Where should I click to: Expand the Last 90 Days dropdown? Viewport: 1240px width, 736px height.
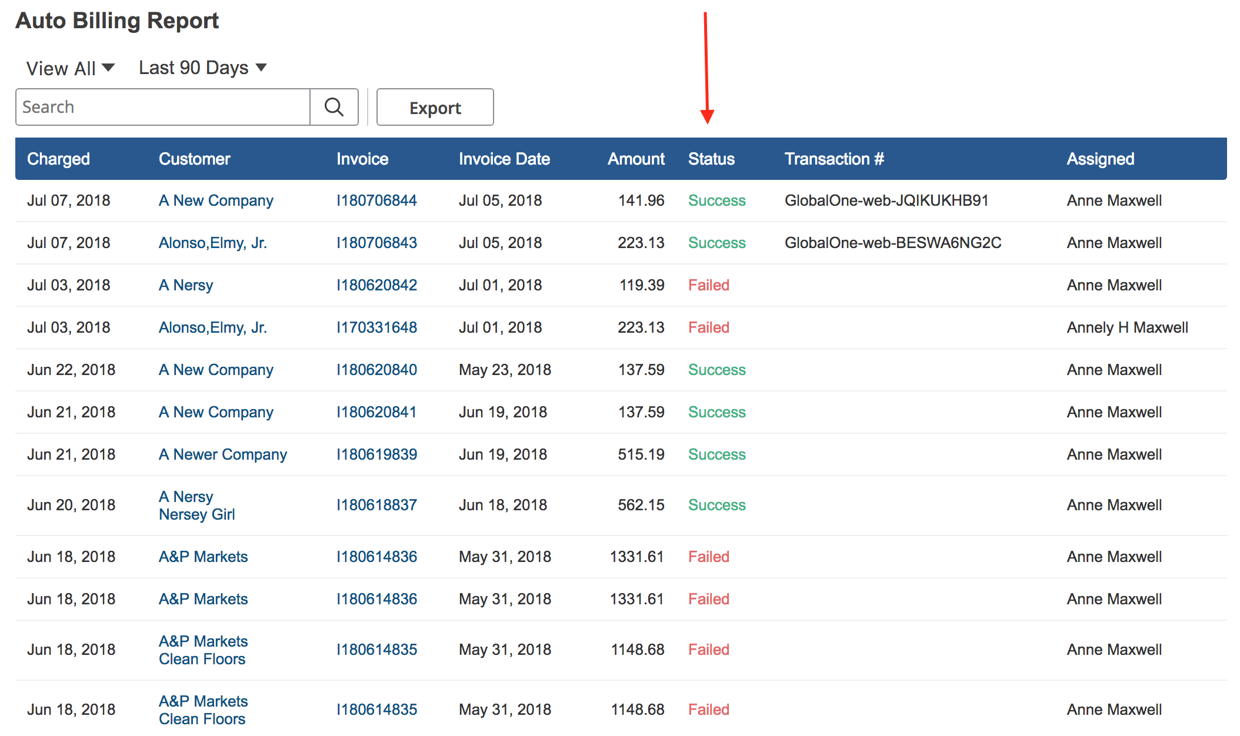click(202, 68)
